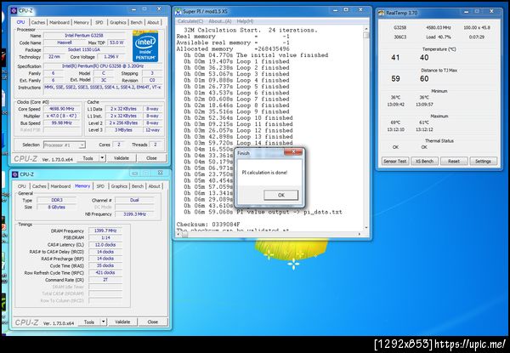
Task: Click Tools button in bottom CPU-Z window
Action: click(x=89, y=322)
